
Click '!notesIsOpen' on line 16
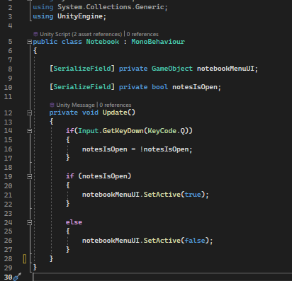164,149
